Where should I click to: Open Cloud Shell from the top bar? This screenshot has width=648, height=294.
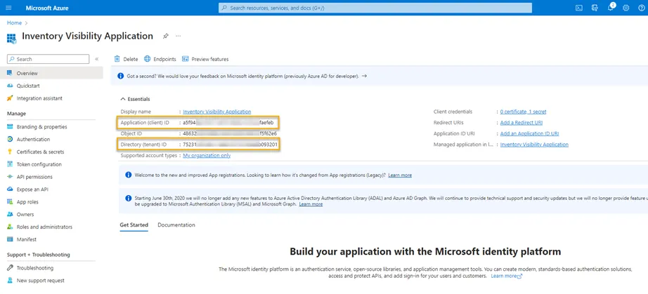(x=579, y=8)
